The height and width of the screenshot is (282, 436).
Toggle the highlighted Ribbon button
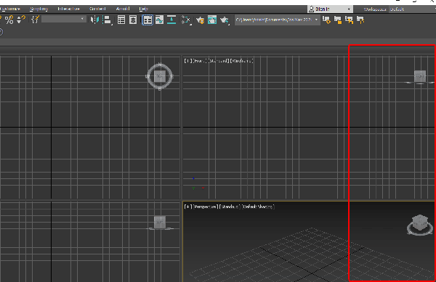coord(148,20)
